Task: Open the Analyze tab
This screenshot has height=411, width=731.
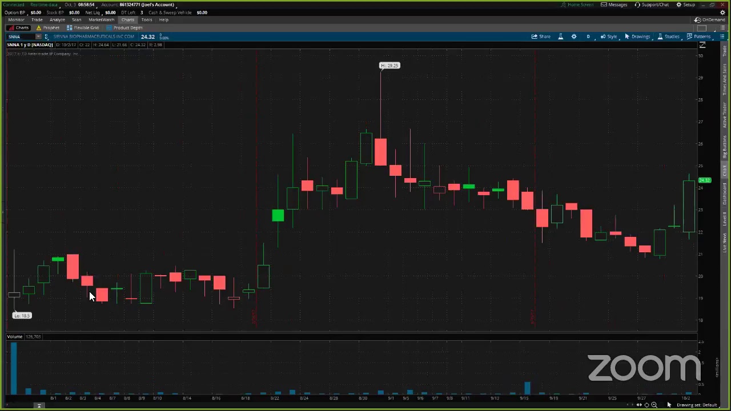Action: pyautogui.click(x=57, y=19)
